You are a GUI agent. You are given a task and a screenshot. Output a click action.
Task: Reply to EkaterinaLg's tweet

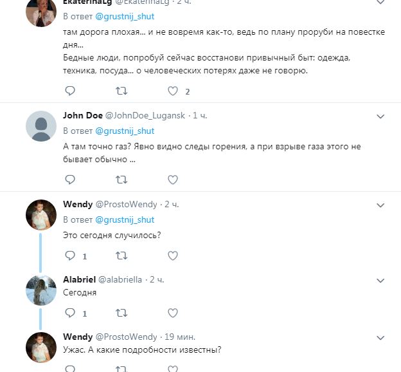(71, 91)
